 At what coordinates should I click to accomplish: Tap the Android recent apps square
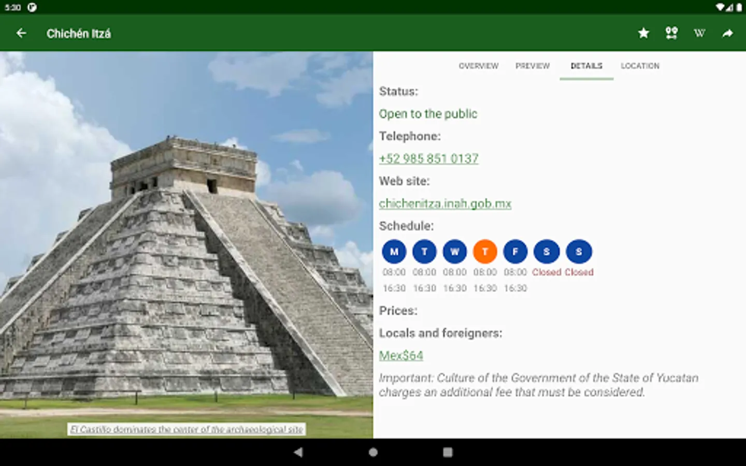(448, 452)
